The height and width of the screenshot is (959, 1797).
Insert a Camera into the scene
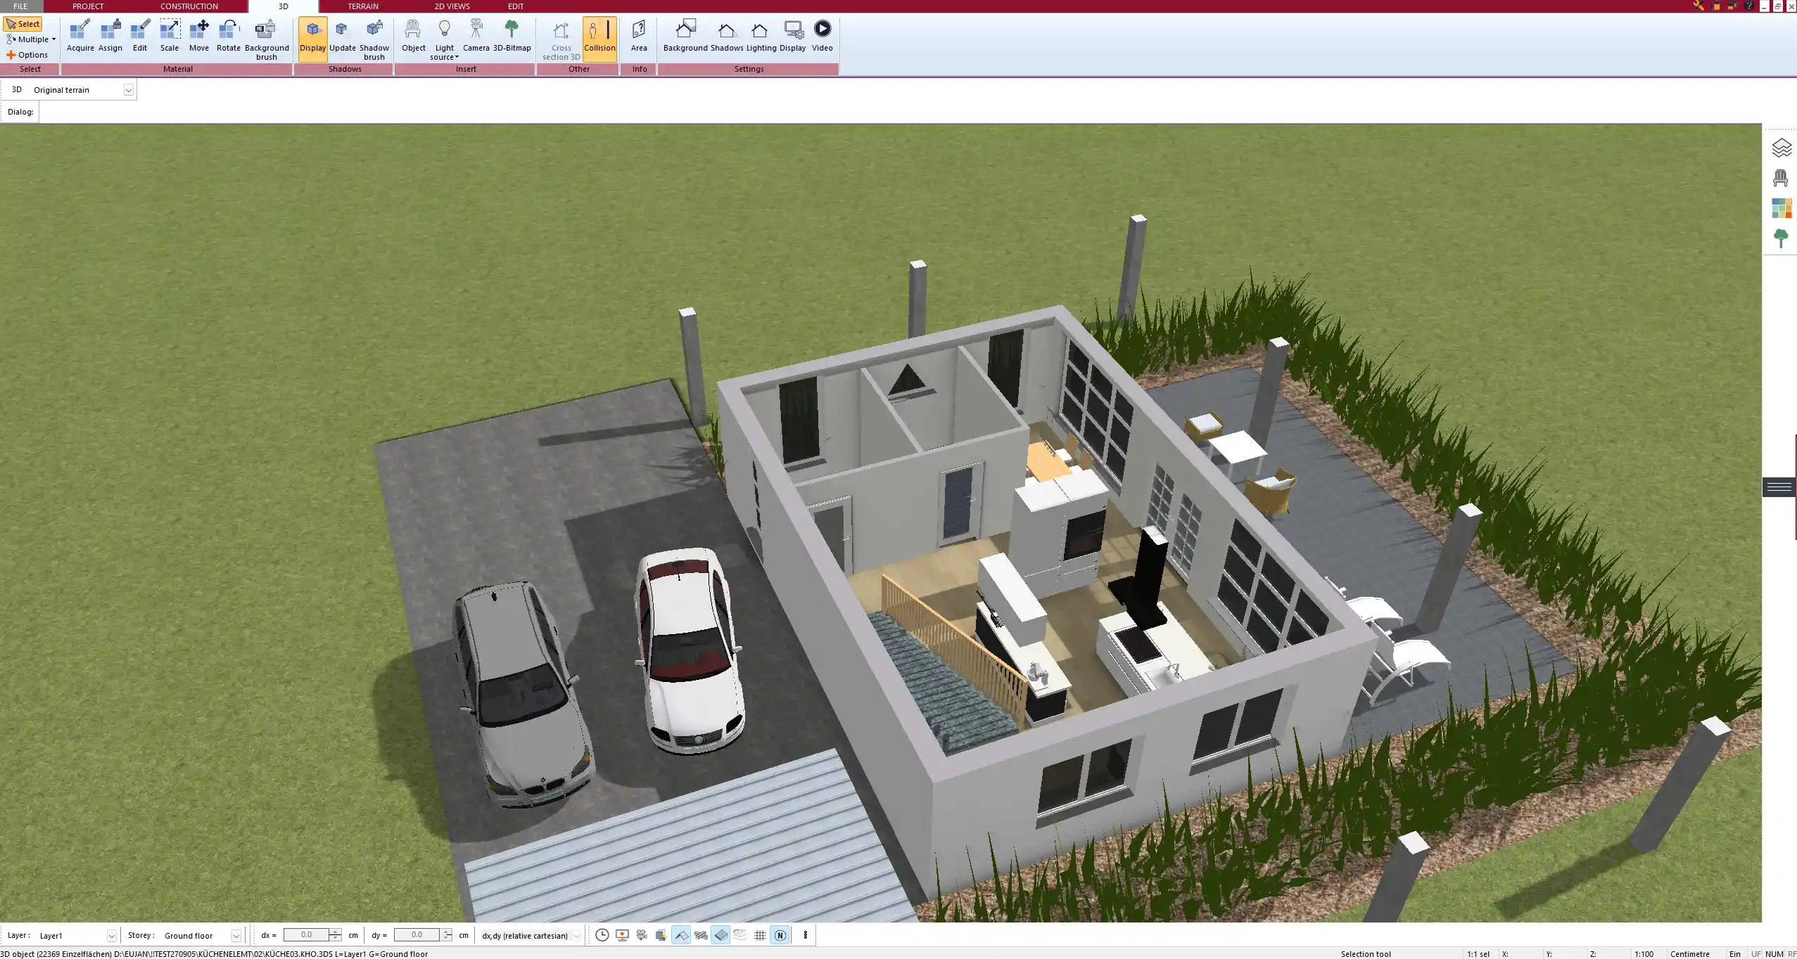coord(476,37)
